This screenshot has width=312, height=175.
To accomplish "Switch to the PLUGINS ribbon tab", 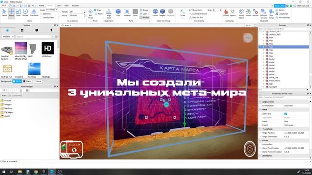I will point(76,5).
